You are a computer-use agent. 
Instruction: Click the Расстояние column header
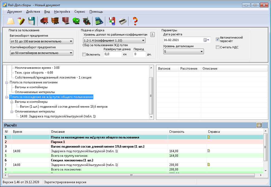tap(190, 69)
